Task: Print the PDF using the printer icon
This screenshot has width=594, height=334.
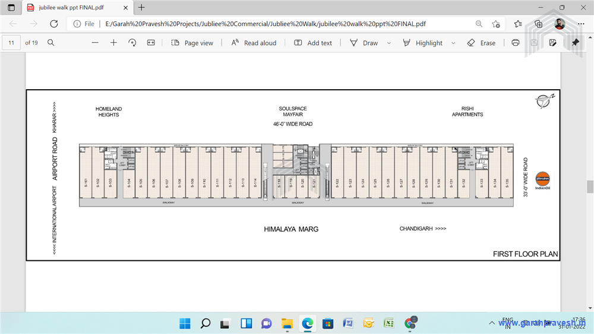Action: click(x=516, y=43)
